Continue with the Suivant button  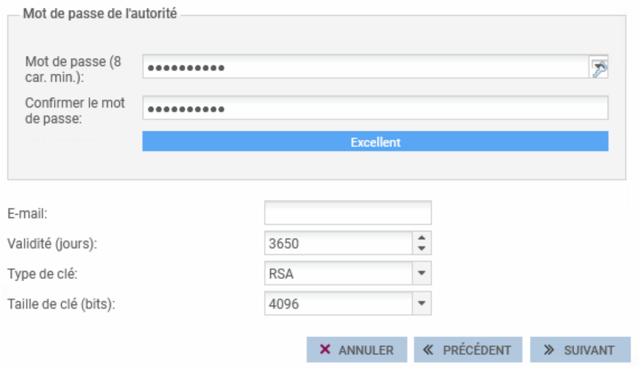[x=580, y=350]
